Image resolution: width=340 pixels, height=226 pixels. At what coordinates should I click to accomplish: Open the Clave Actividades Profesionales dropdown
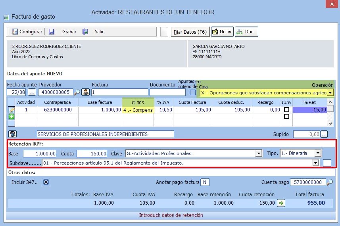(x=259, y=153)
